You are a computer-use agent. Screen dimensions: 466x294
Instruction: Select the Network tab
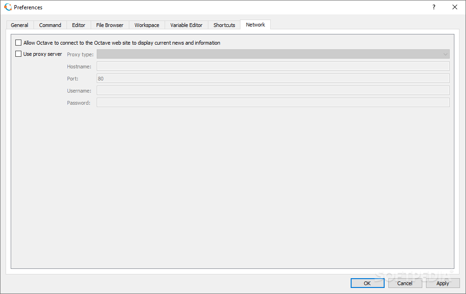point(255,25)
